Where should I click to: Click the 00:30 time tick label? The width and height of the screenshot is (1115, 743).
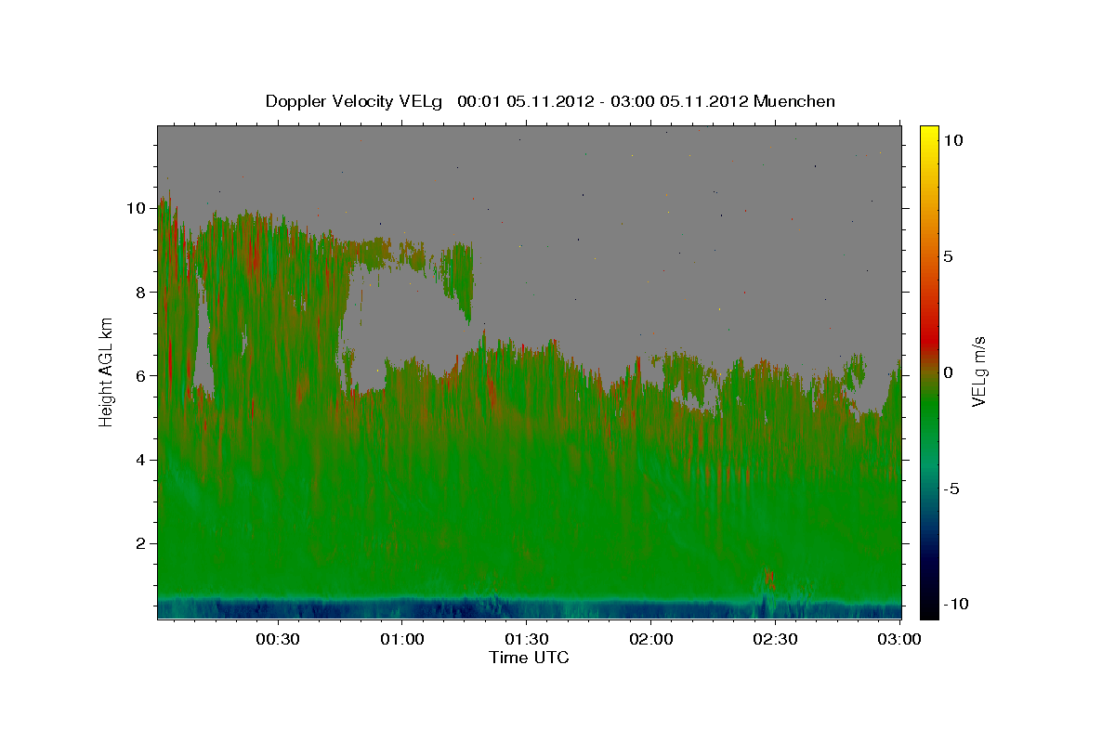point(277,639)
